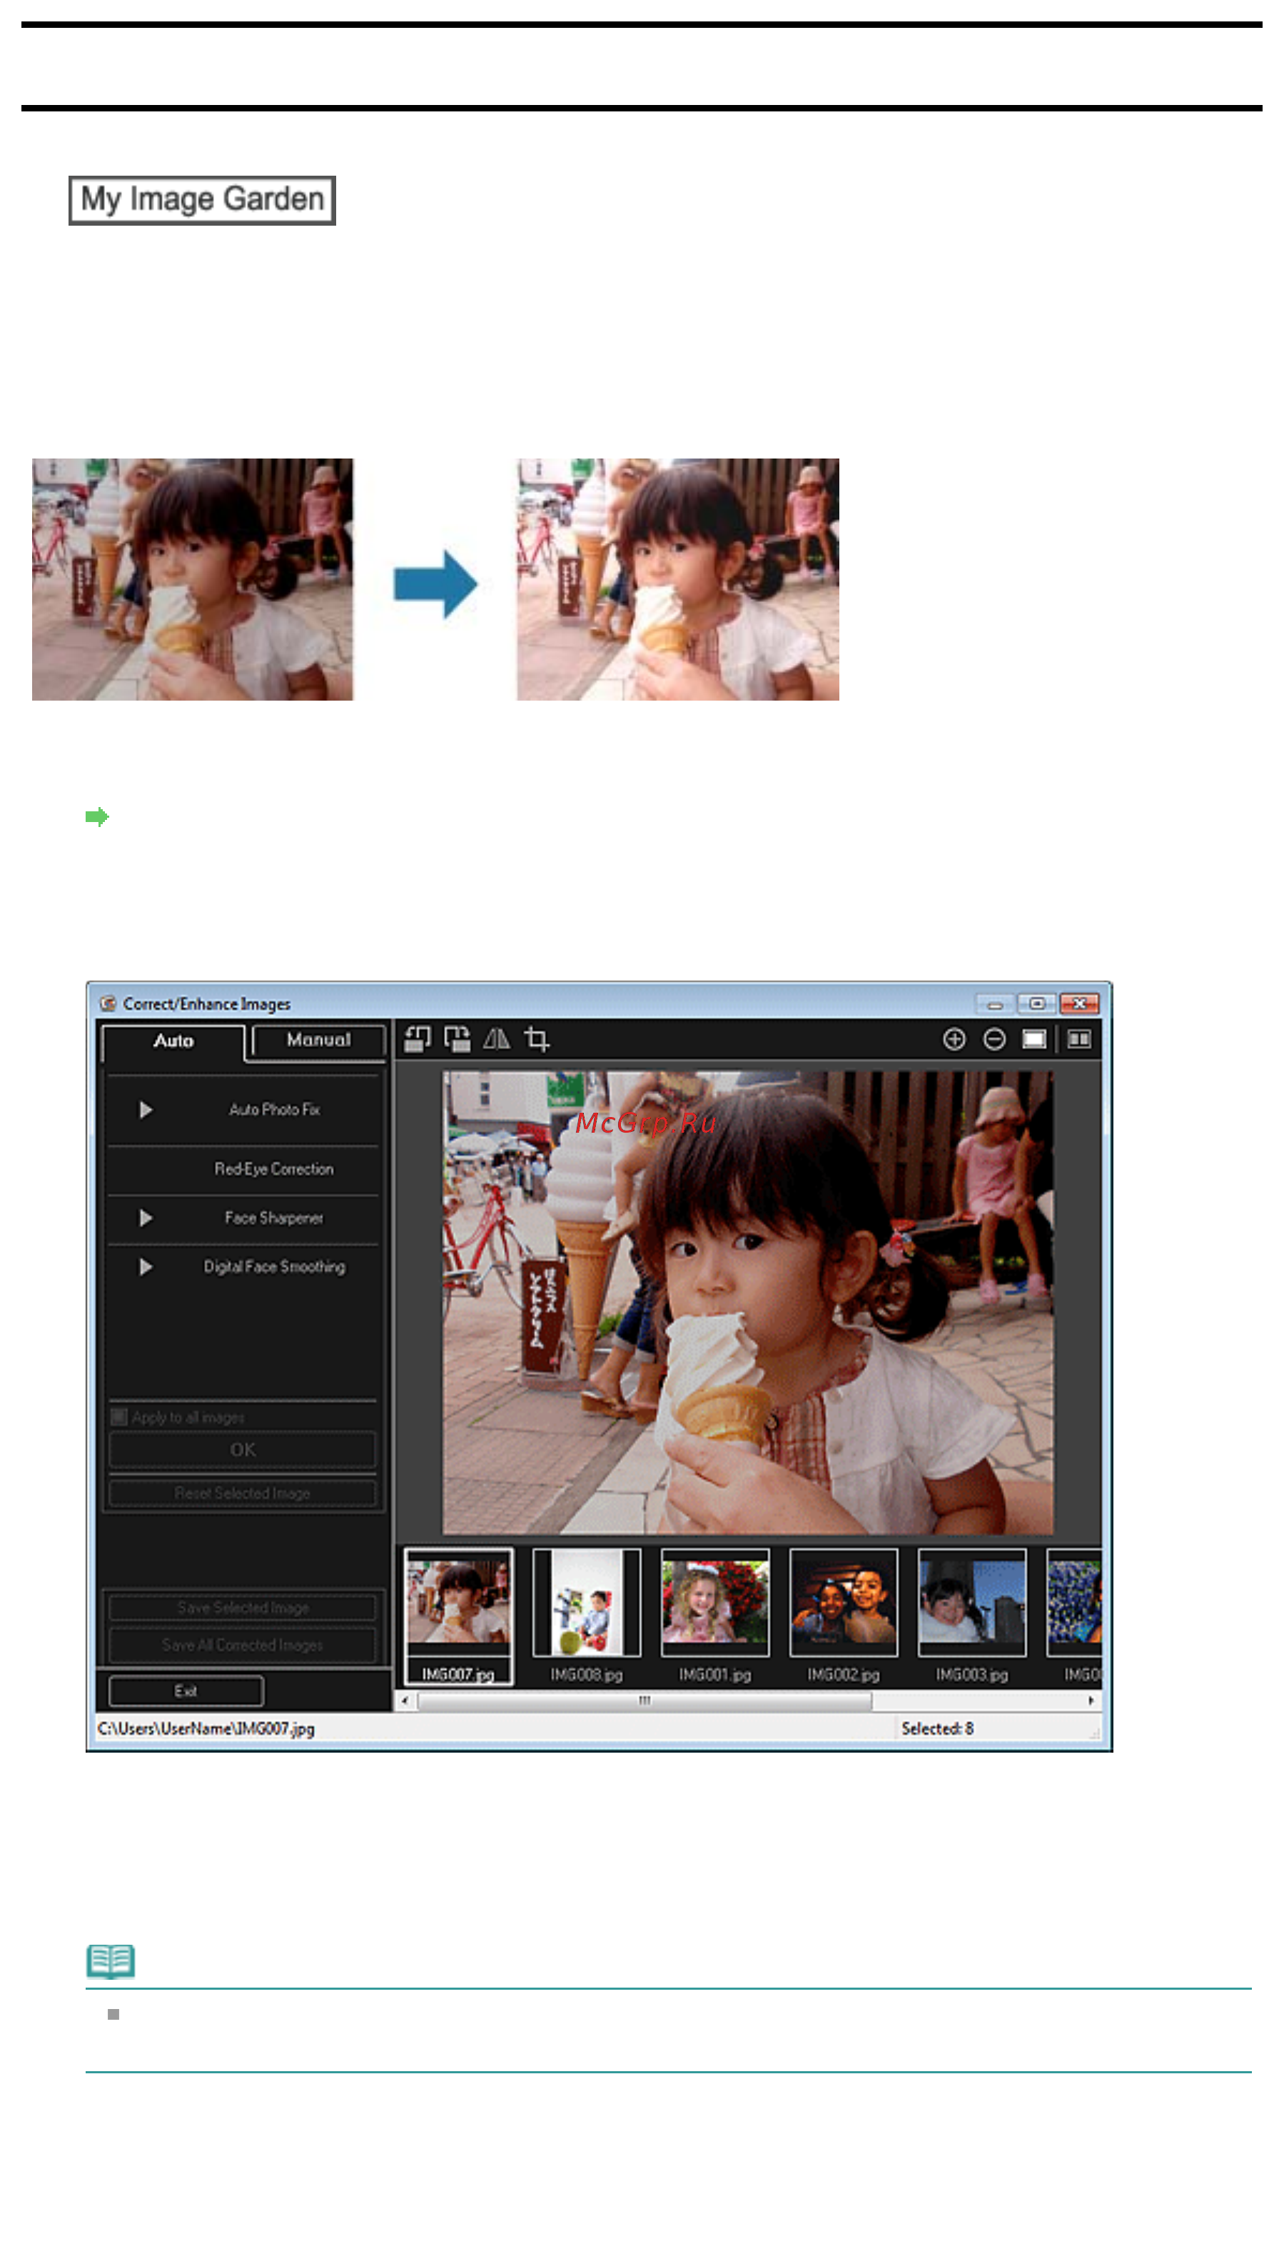Expand the Face Sharpener arrow

(x=146, y=1218)
